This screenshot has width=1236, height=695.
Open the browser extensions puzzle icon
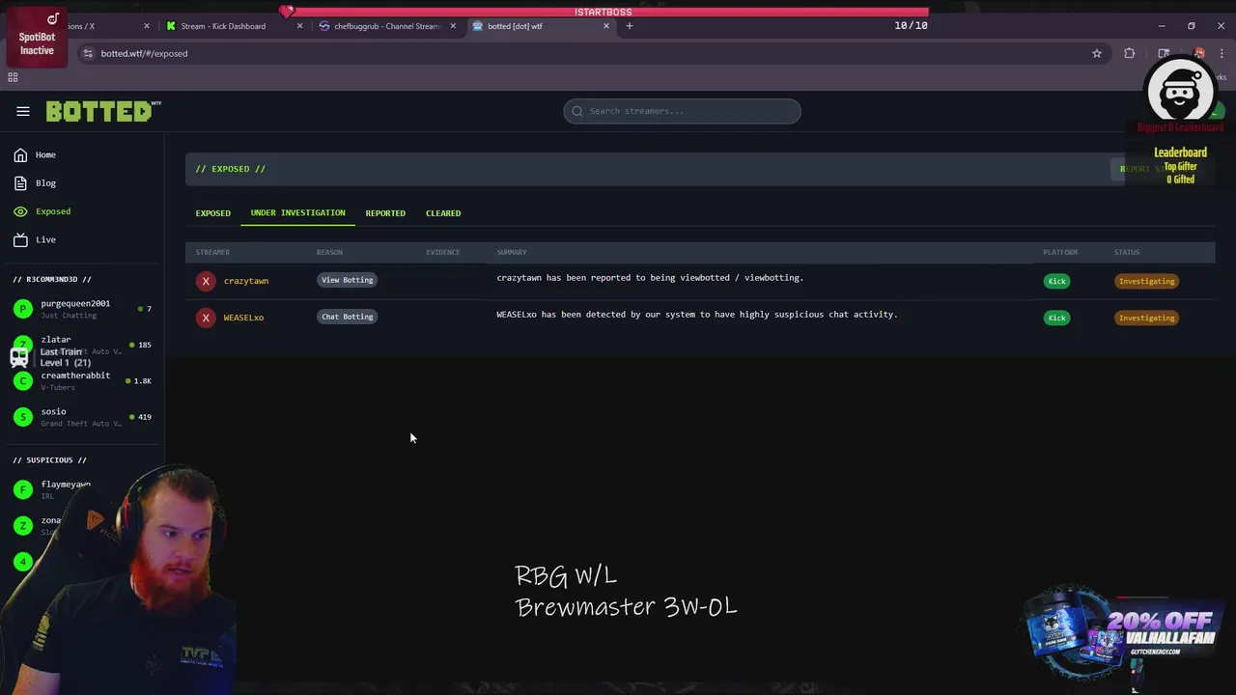pyautogui.click(x=1129, y=53)
